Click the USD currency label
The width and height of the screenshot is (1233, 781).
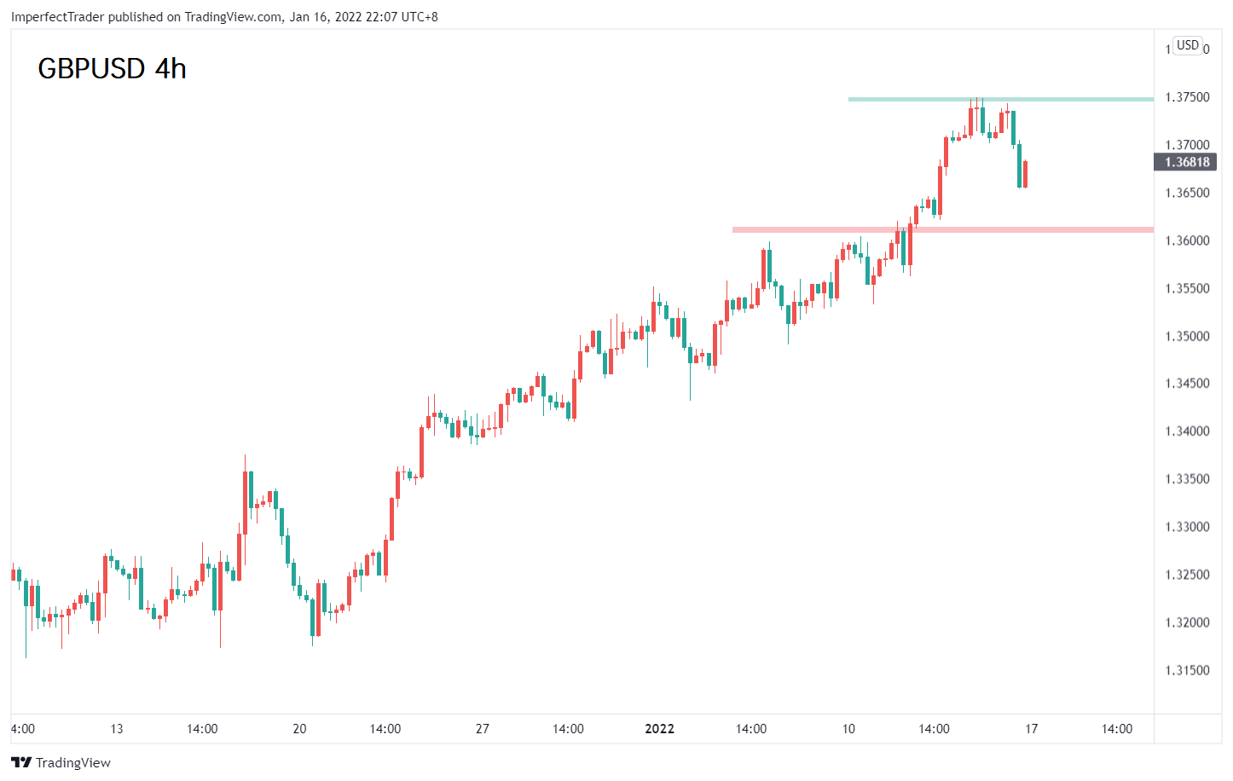click(1187, 45)
